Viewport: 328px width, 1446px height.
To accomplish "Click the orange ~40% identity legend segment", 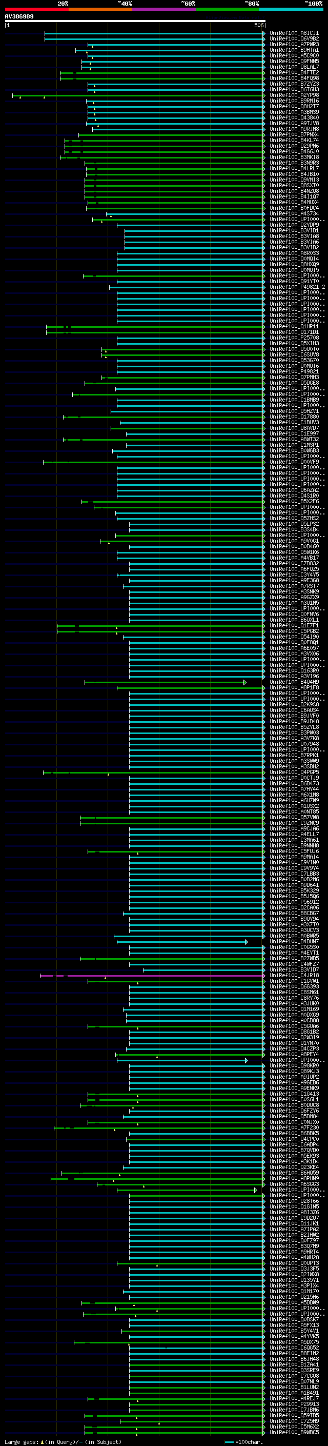I will click(x=100, y=9).
